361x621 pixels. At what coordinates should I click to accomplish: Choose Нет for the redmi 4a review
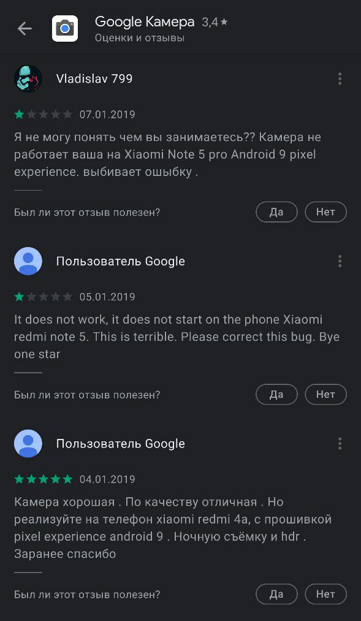point(325,594)
